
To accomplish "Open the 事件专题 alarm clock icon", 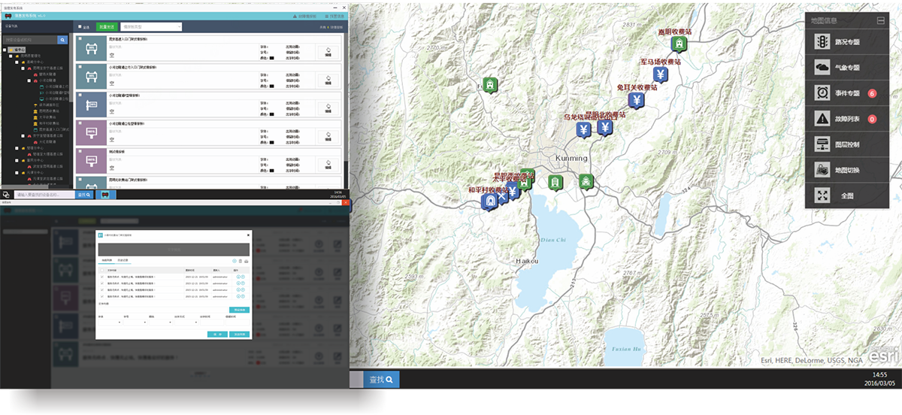I will tap(823, 93).
